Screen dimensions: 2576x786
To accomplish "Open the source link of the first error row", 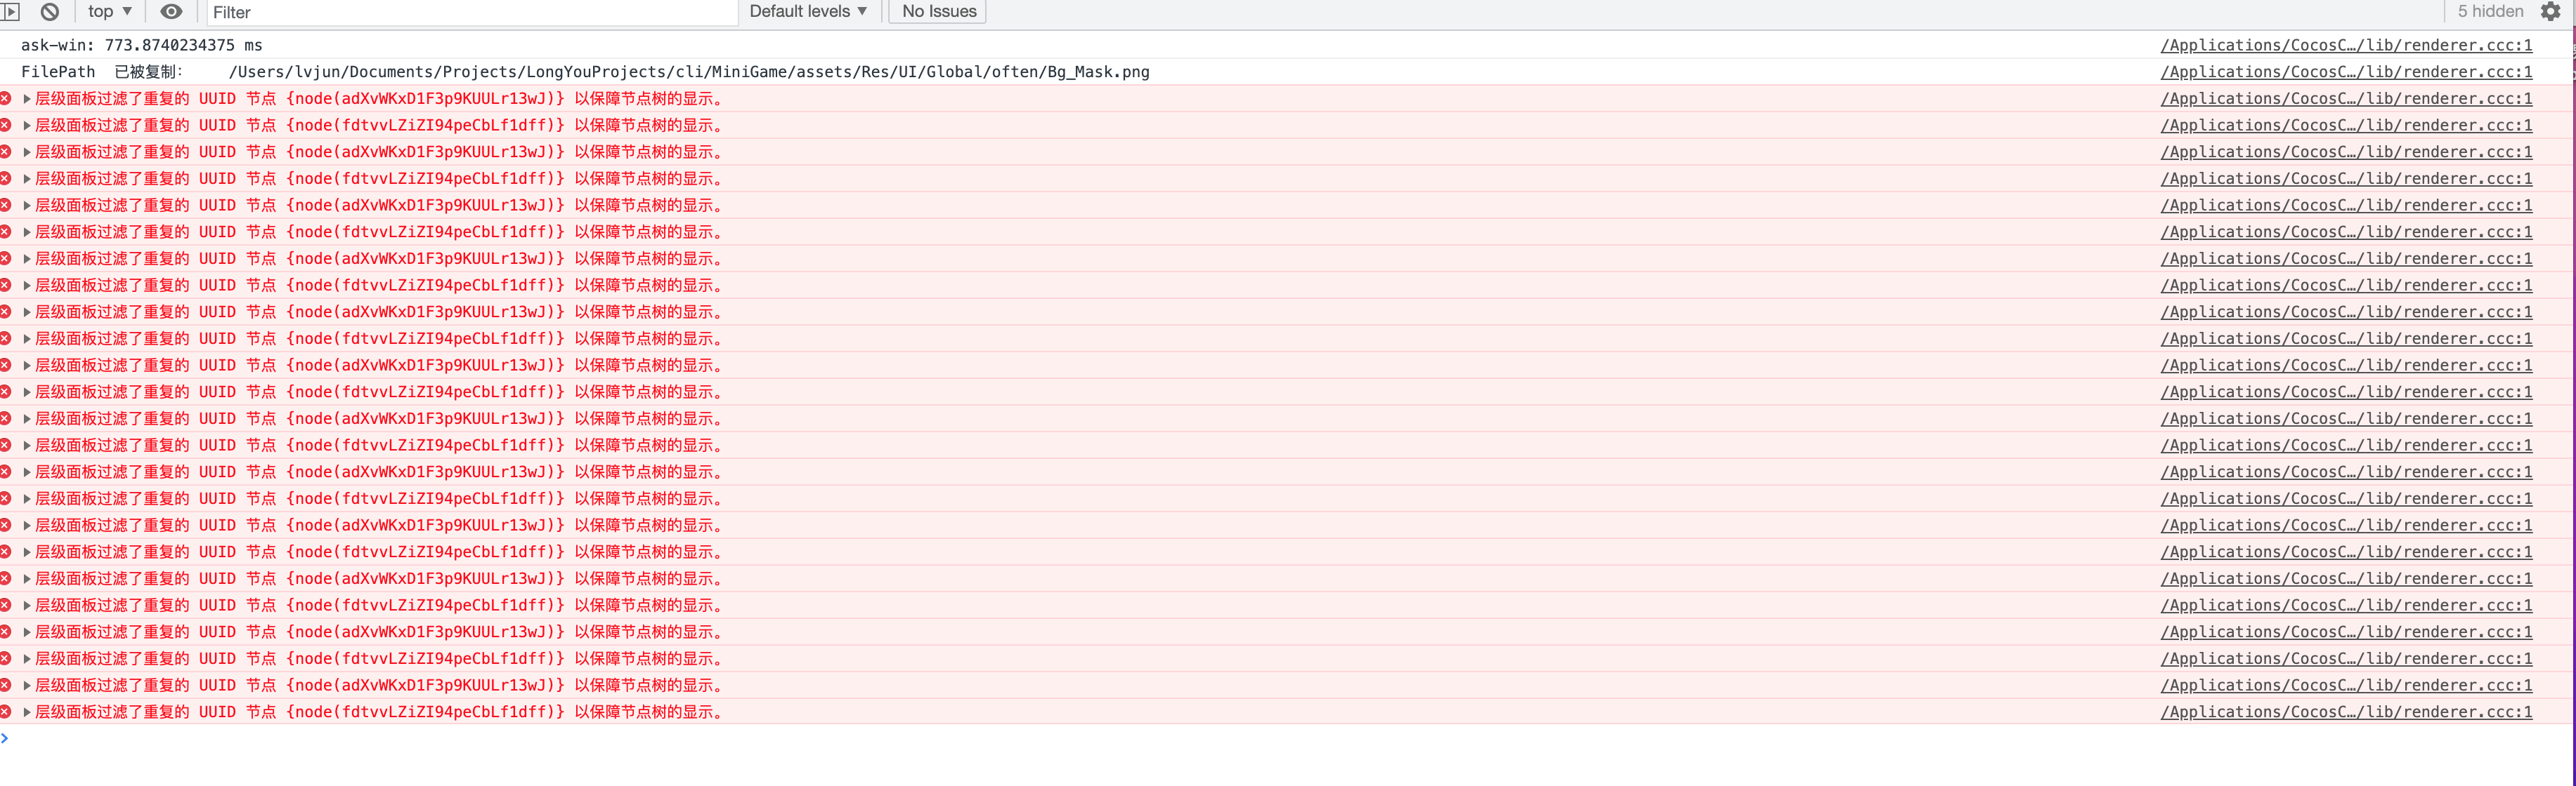I will [x=2346, y=99].
